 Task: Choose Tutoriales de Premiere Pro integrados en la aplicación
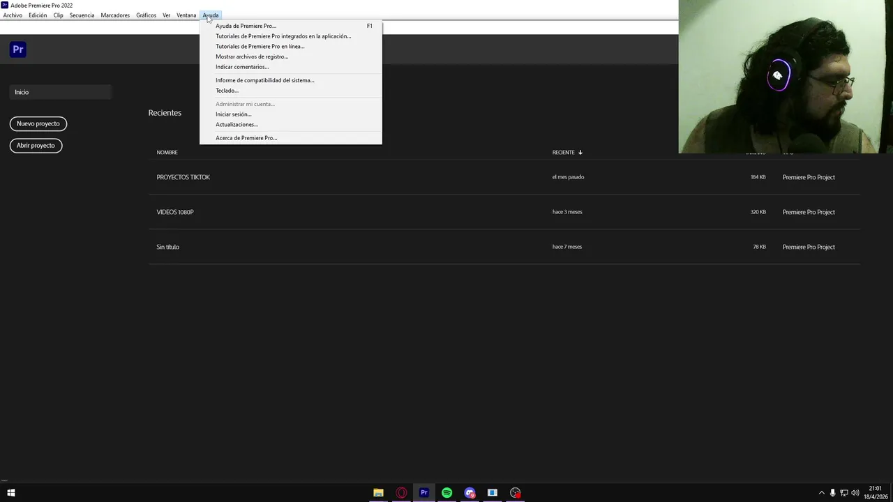coord(291,36)
